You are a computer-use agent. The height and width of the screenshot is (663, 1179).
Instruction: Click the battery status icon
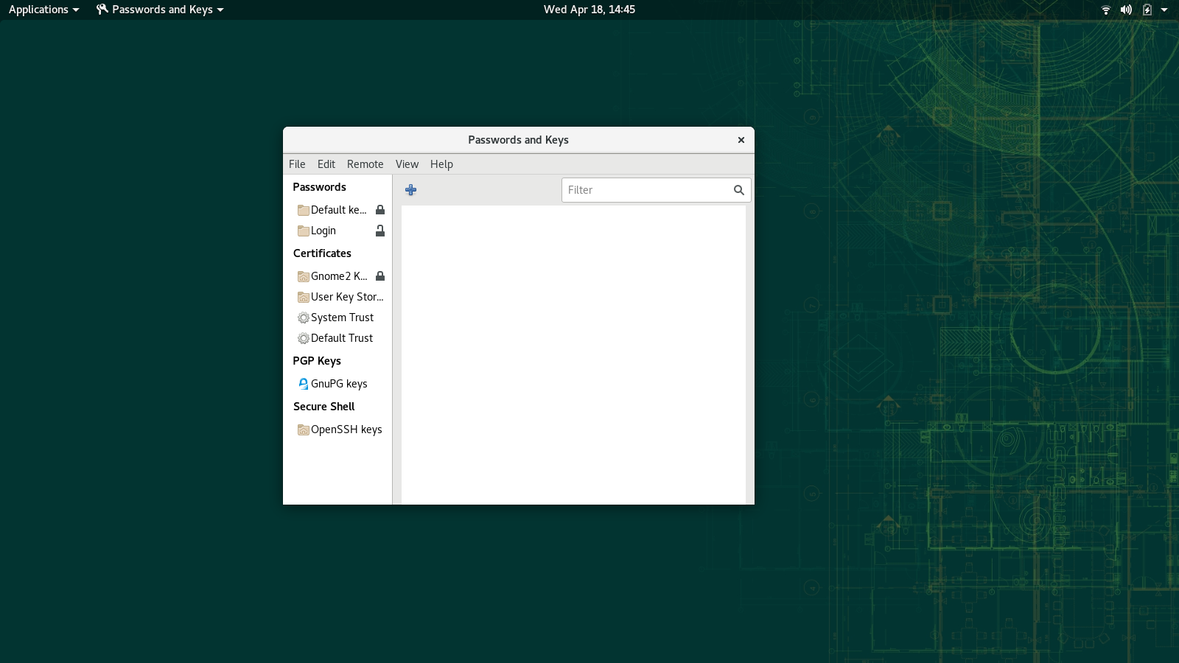(x=1147, y=10)
